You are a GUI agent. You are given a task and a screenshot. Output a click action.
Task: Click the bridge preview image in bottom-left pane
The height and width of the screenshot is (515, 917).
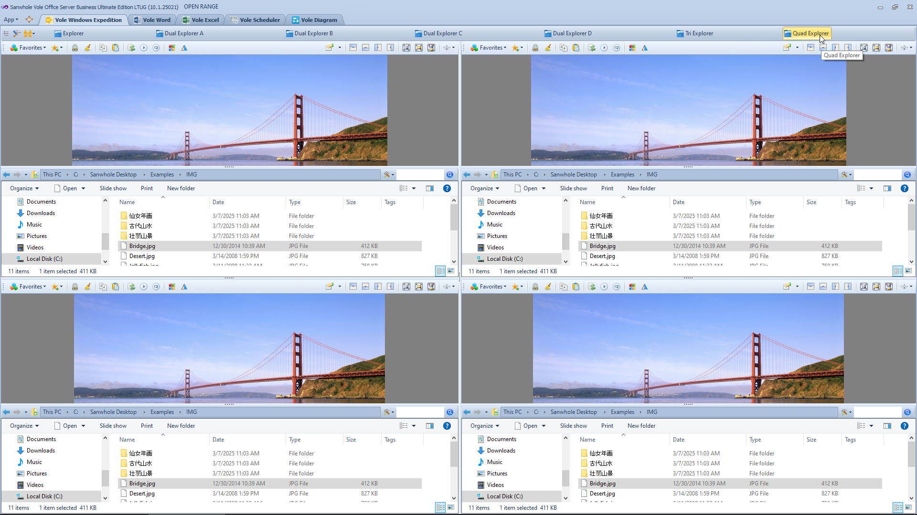click(229, 348)
